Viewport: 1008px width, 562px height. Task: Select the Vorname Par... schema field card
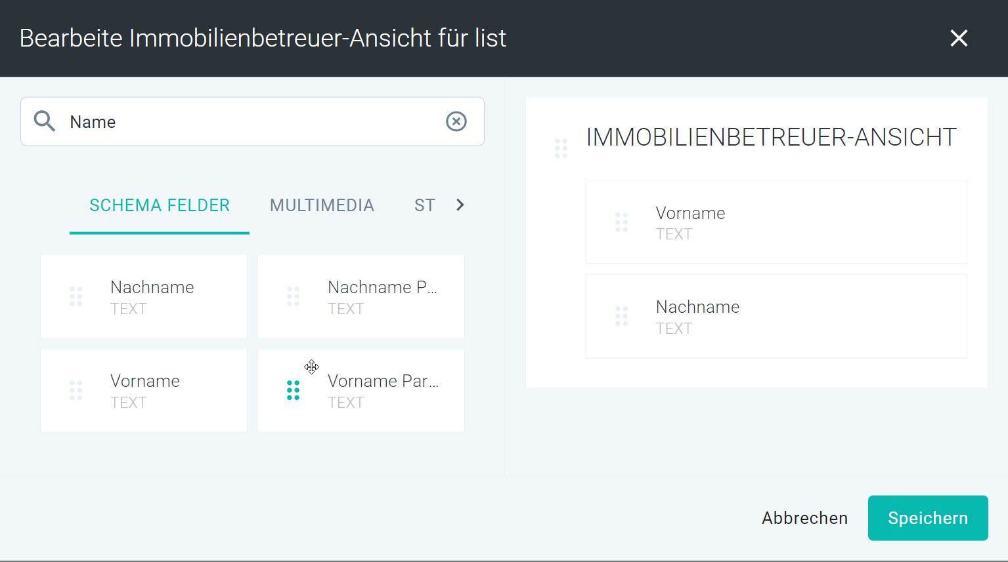point(361,390)
